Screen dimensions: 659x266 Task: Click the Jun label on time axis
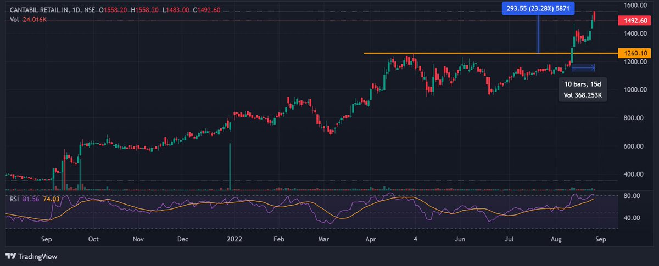click(x=460, y=240)
